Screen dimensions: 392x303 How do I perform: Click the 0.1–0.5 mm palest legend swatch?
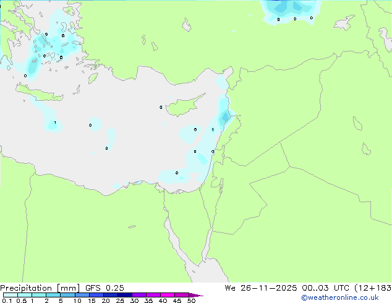tap(11, 295)
